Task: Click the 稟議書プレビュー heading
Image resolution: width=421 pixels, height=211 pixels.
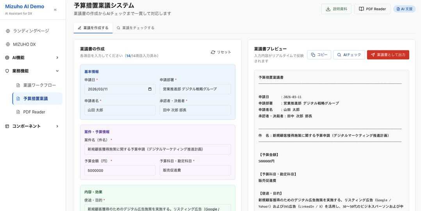Action: tap(270, 49)
